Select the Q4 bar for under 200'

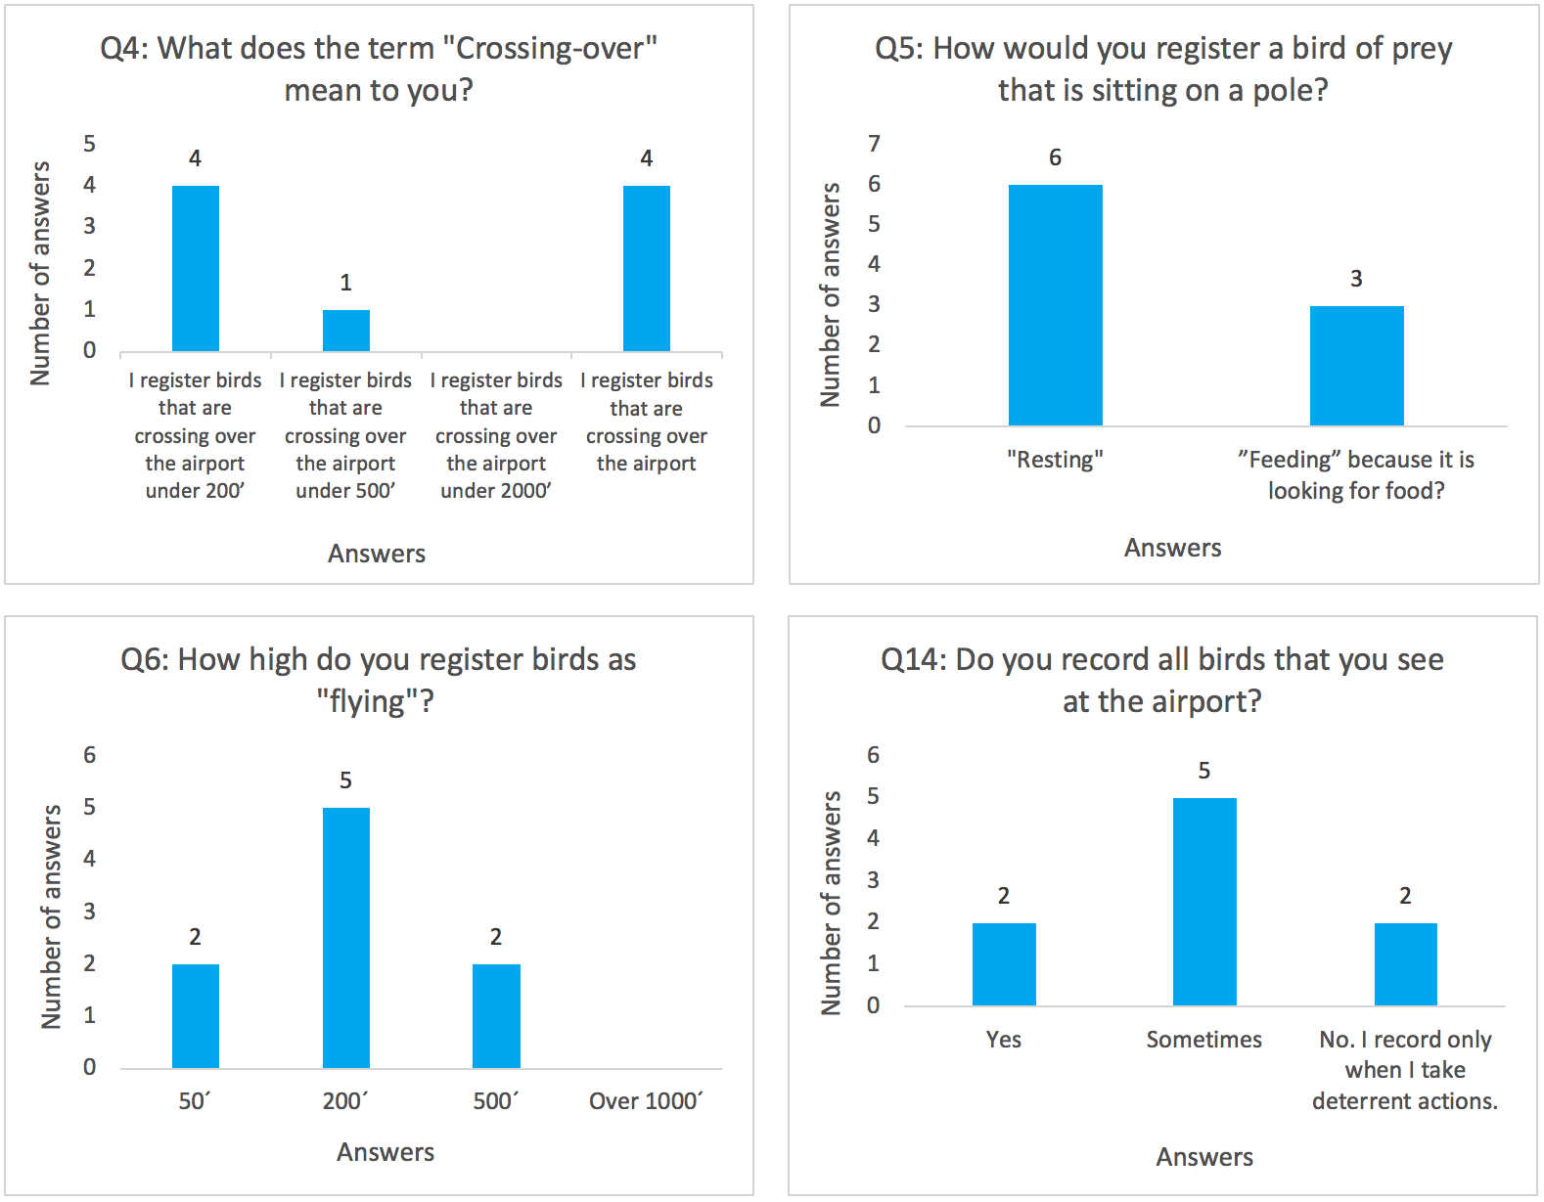click(196, 268)
